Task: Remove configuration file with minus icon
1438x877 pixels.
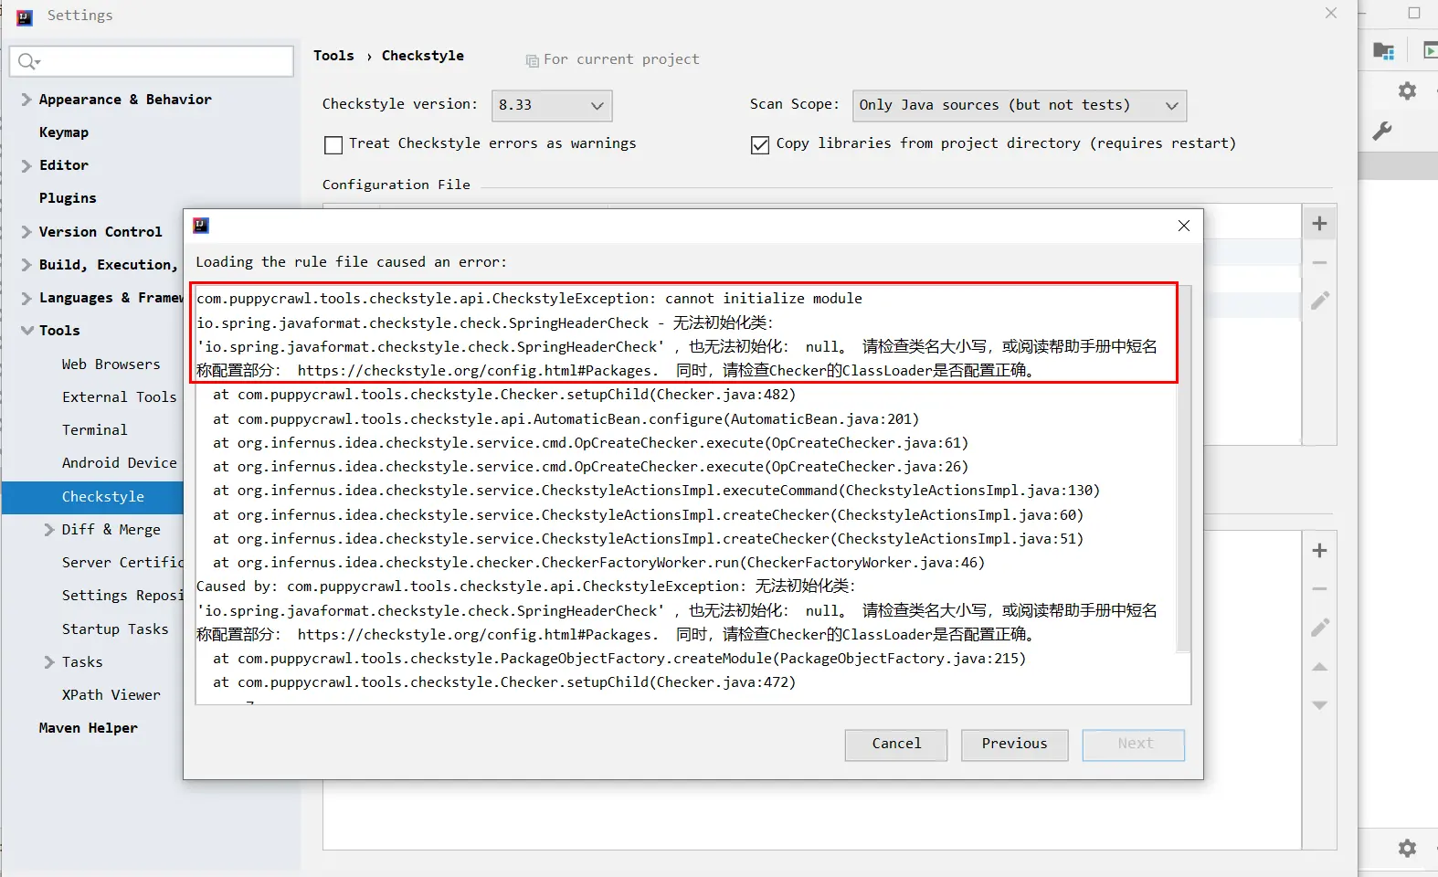Action: point(1319,262)
